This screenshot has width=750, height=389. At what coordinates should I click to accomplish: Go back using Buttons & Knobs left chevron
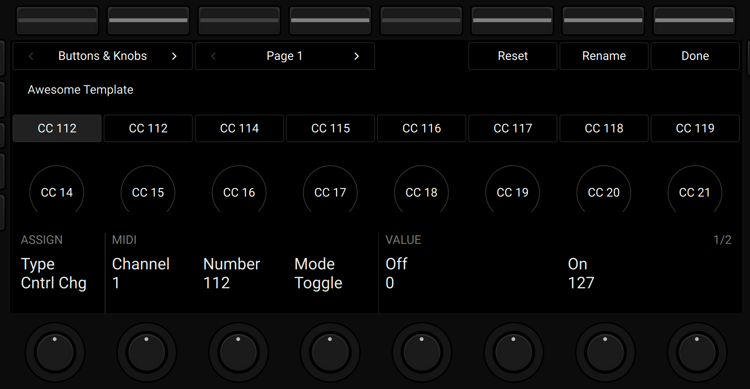[x=31, y=56]
